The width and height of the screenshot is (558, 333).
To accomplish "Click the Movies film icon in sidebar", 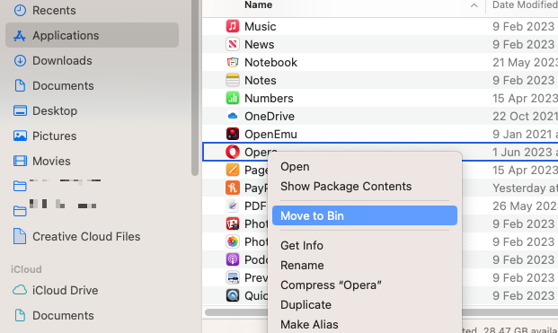I will coord(20,161).
